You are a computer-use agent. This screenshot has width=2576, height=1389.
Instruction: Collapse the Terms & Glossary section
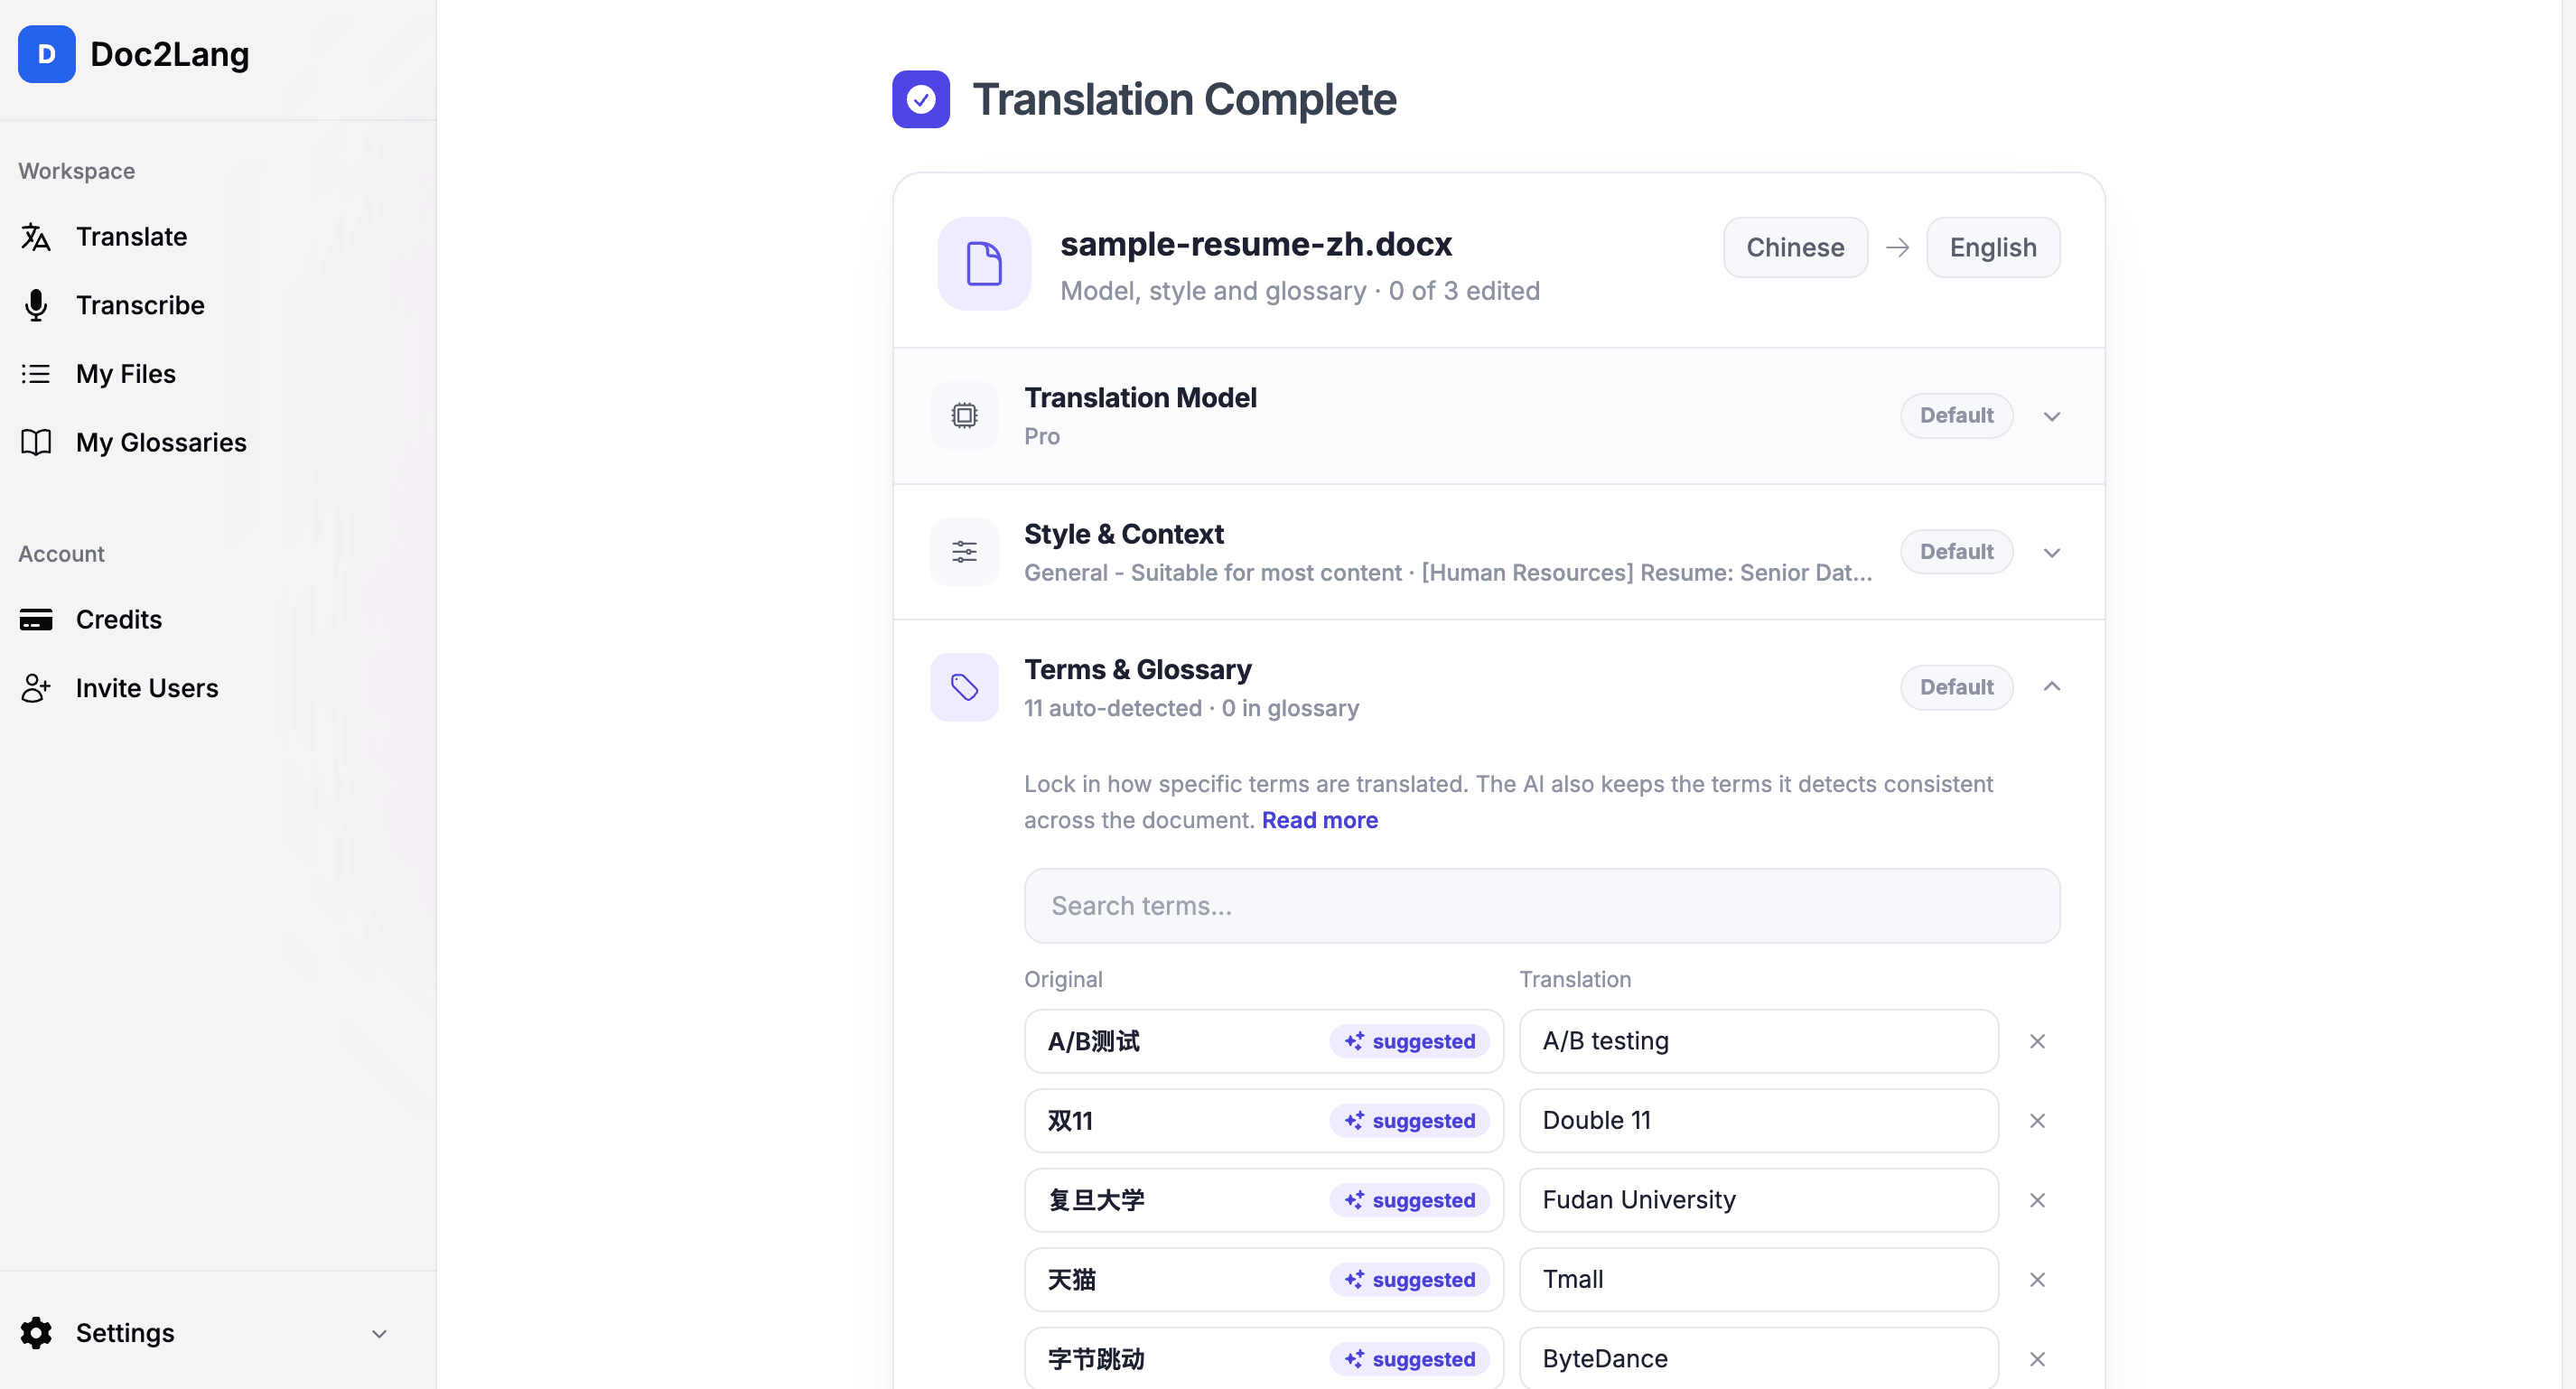[x=2051, y=687]
